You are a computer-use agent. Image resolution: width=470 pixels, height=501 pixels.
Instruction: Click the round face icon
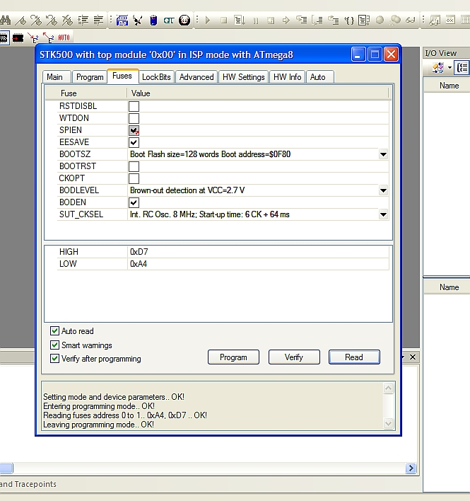click(184, 21)
